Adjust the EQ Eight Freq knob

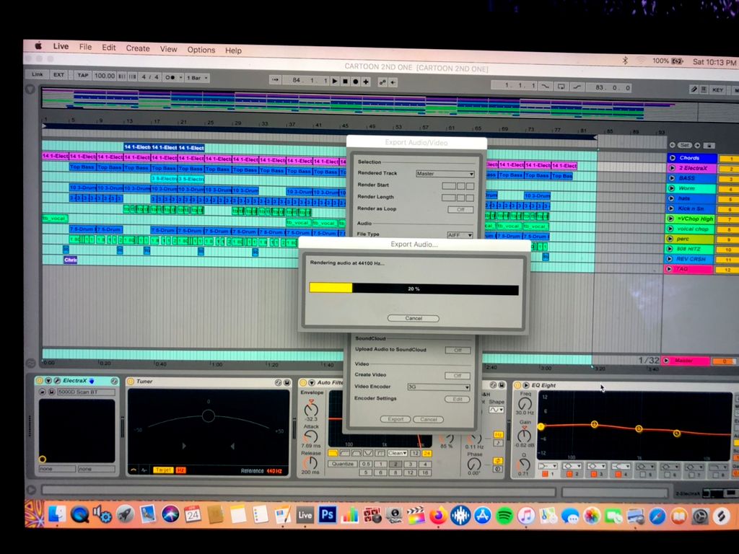click(525, 404)
